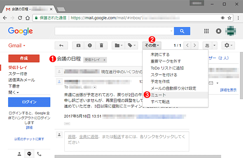The width and height of the screenshot is (243, 158).
Task: Show recipient details dropdown next to To
Action: (x=95, y=87)
